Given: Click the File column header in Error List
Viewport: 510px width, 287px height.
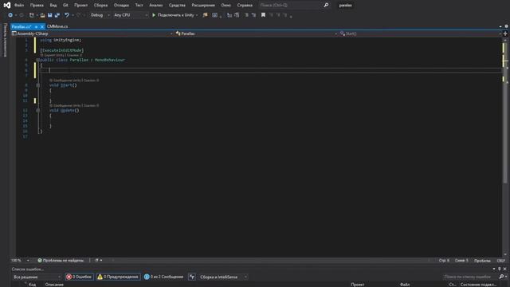Looking at the screenshot, I should pos(405,285).
